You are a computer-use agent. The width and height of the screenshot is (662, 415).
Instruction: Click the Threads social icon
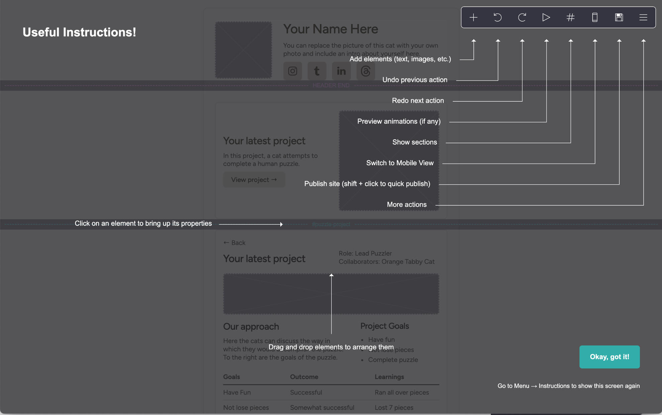tap(365, 71)
